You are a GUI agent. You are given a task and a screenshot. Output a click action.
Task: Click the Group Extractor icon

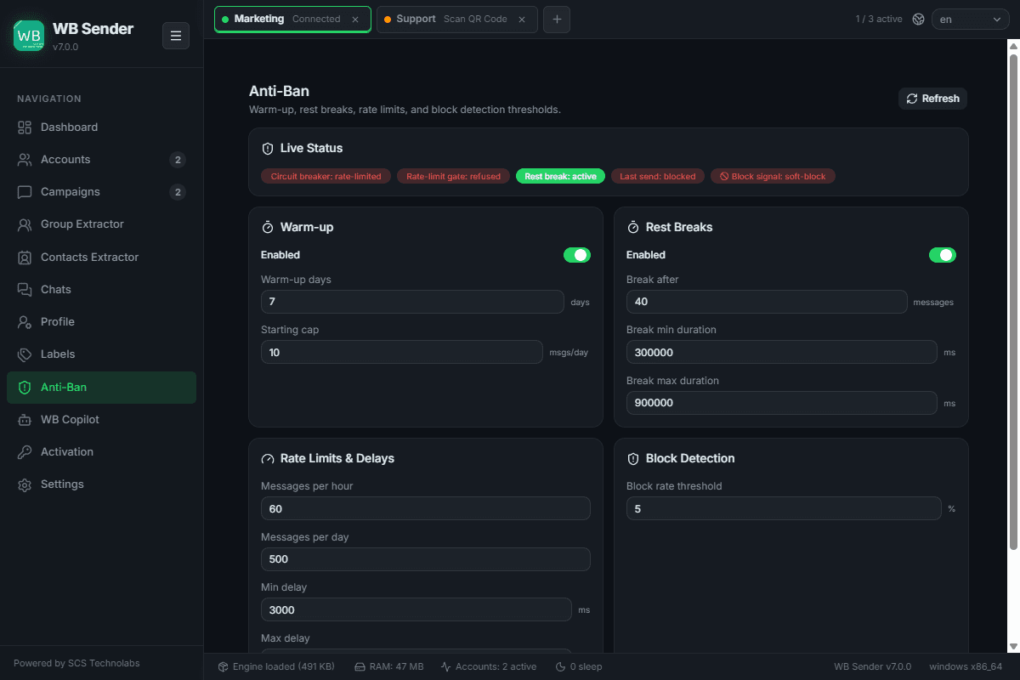click(25, 224)
